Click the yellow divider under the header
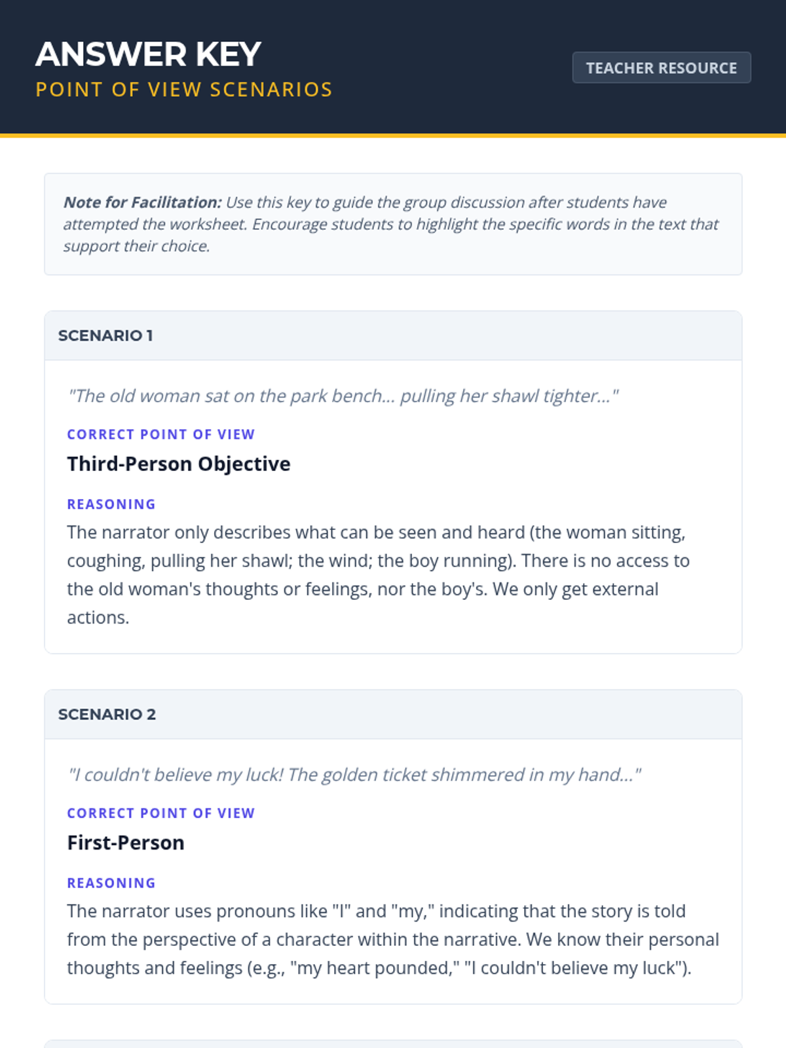This screenshot has width=786, height=1048. [393, 136]
